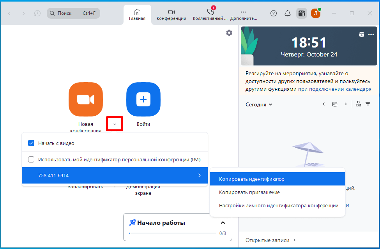Select Копировать приглашение menu item
The image size is (380, 249).
[x=277, y=192]
